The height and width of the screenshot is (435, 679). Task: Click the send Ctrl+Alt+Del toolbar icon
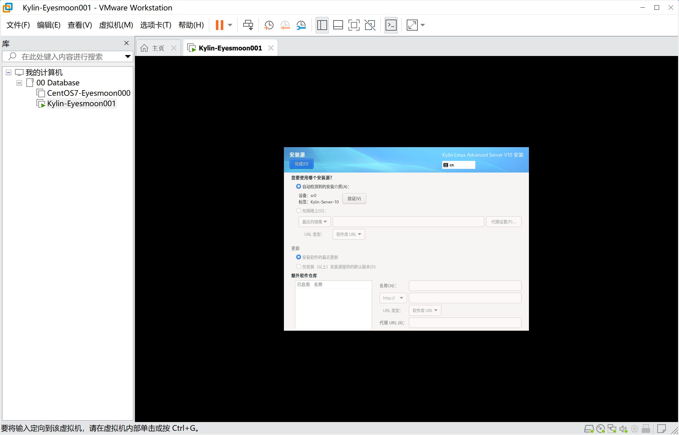[x=248, y=25]
